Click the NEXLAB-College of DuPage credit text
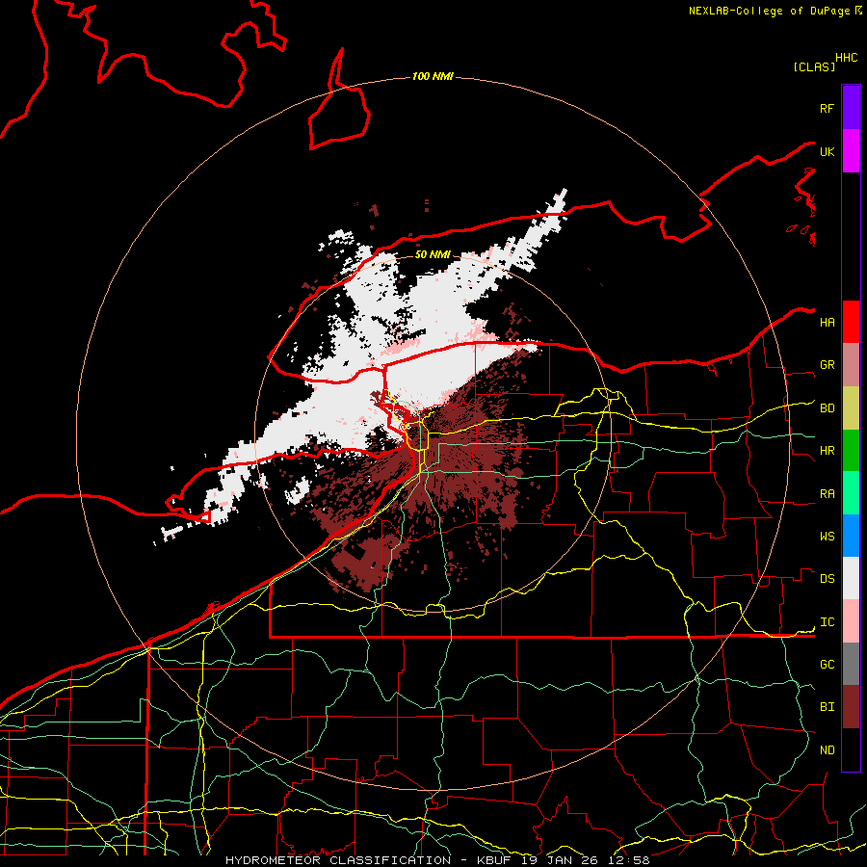867x867 pixels. 769,11
